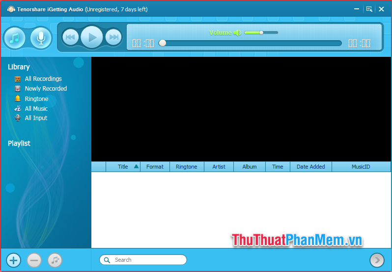Click the add-music-to-playlist note icon
The image size is (392, 272).
[55, 260]
